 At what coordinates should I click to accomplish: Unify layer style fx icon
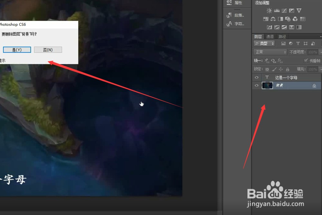(x=280, y=61)
